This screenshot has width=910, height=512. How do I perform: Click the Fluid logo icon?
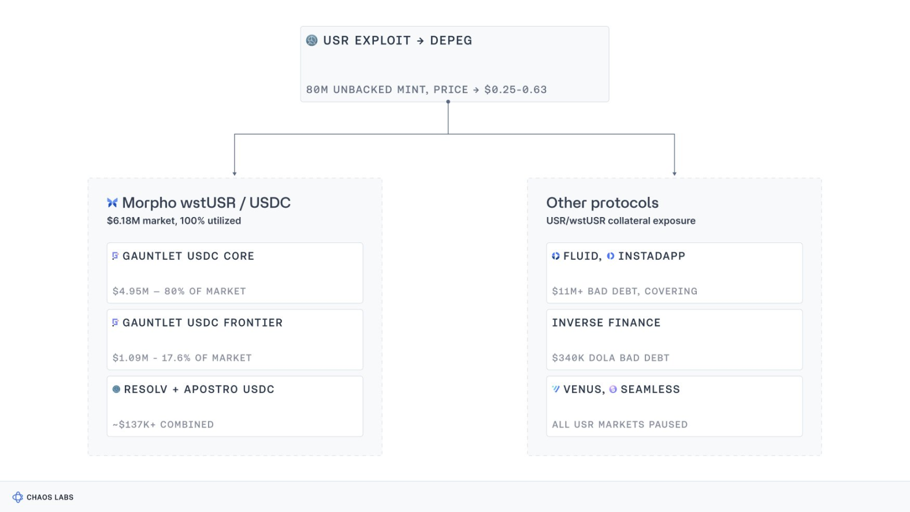point(556,256)
